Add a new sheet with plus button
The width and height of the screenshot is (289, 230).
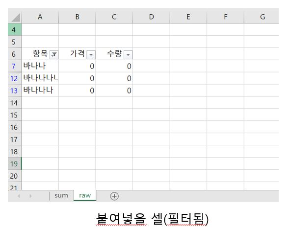114,196
